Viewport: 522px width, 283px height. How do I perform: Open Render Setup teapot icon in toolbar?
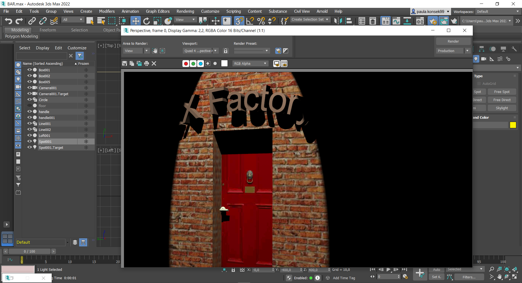(433, 21)
